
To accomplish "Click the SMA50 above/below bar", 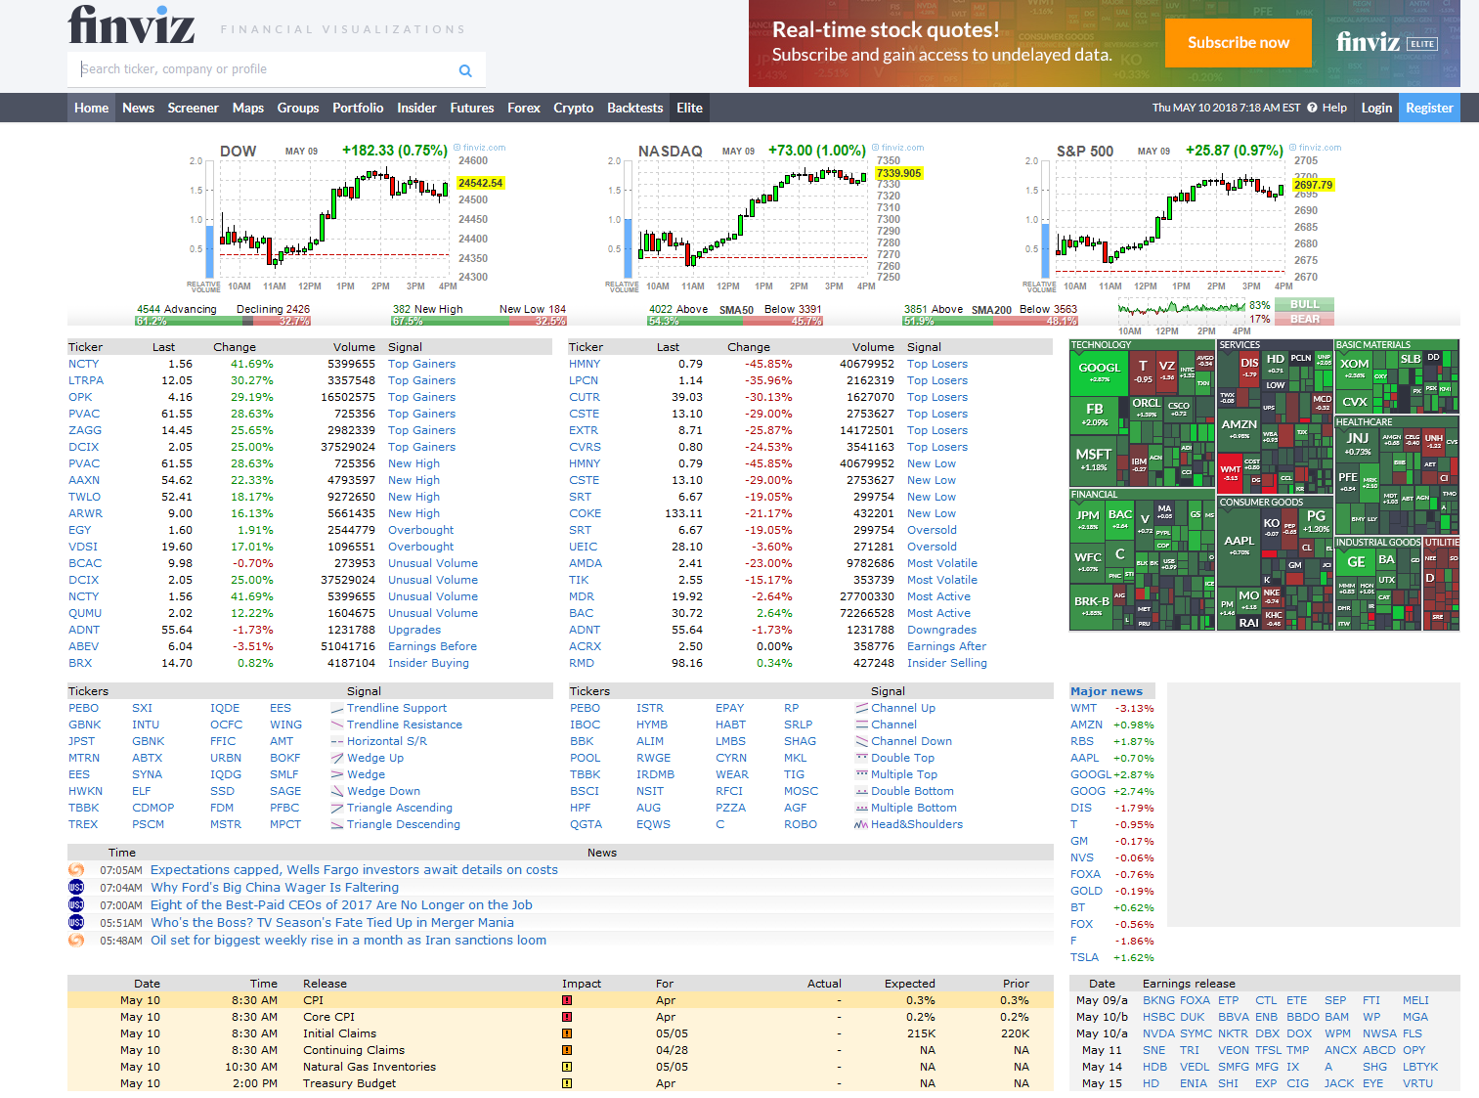I will pyautogui.click(x=735, y=321).
